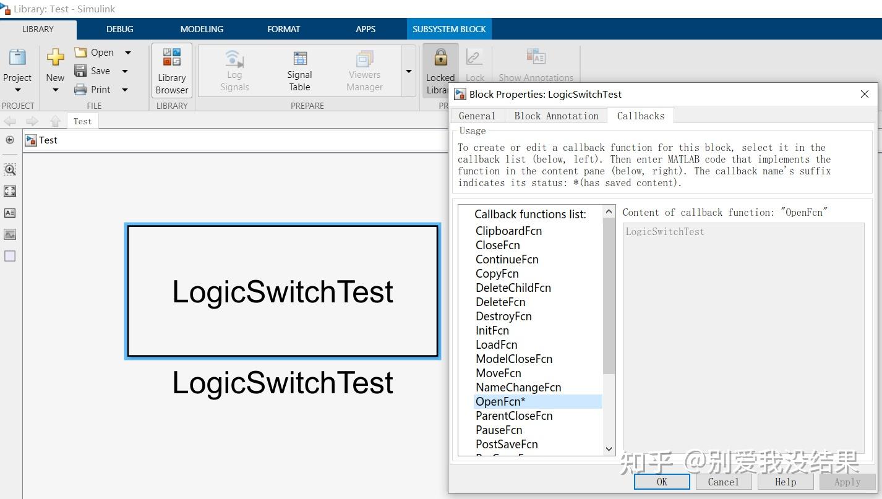882x499 pixels.
Task: Click the callback content text field
Action: pos(743,338)
